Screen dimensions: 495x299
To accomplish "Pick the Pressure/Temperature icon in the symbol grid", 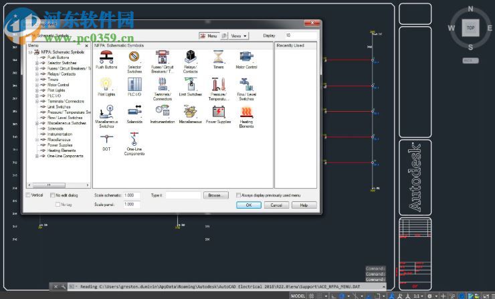I will click(218, 84).
